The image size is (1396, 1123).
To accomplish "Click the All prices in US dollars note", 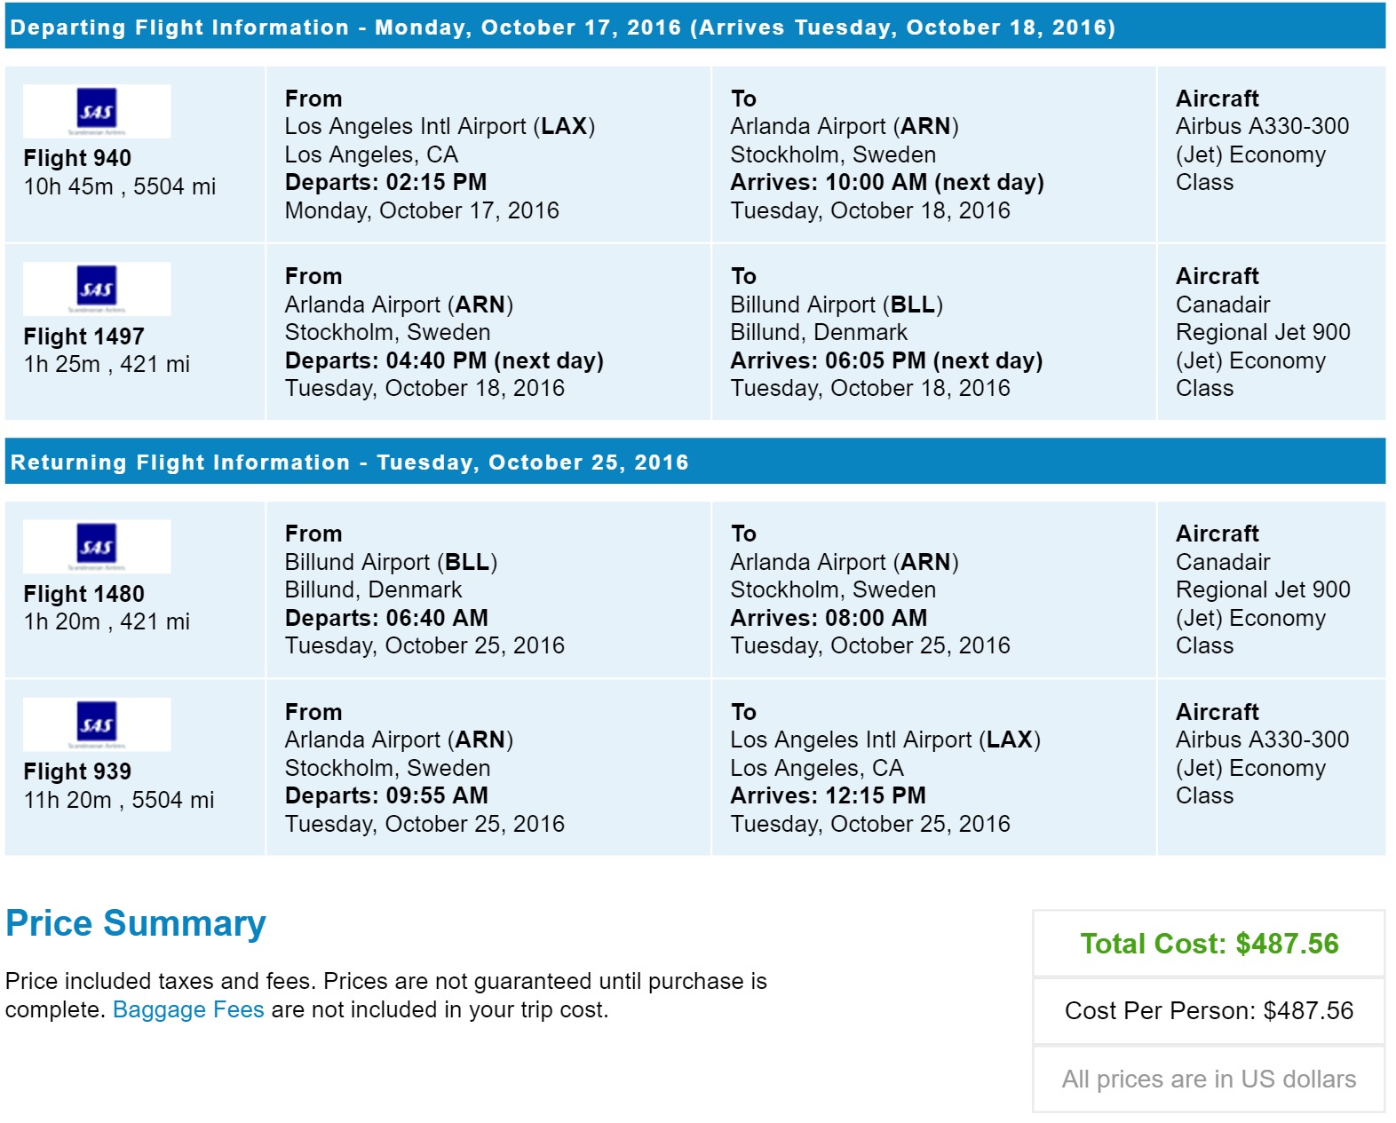I will tap(1209, 1079).
